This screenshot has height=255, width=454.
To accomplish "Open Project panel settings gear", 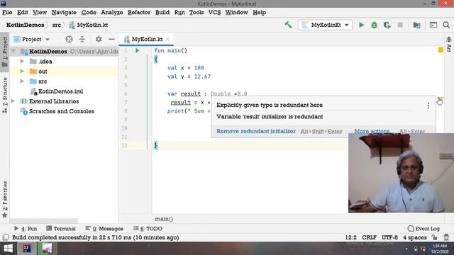I will pos(99,39).
